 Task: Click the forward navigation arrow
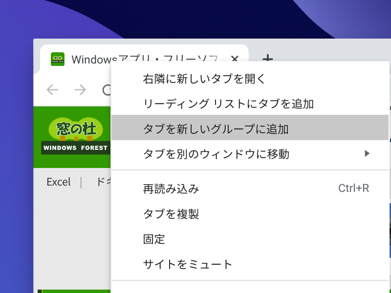[80, 90]
